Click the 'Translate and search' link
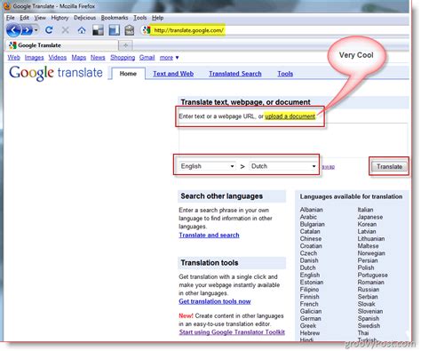Viewport: 421px width, 351px height. pyautogui.click(x=209, y=235)
